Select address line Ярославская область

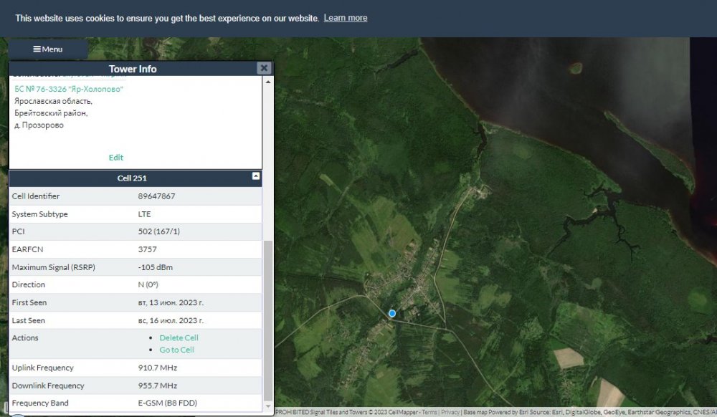[x=53, y=101]
